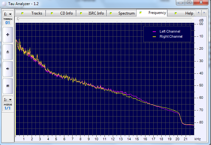Click the Left Channel legend entry
This screenshot has width=211, height=145.
point(166,31)
